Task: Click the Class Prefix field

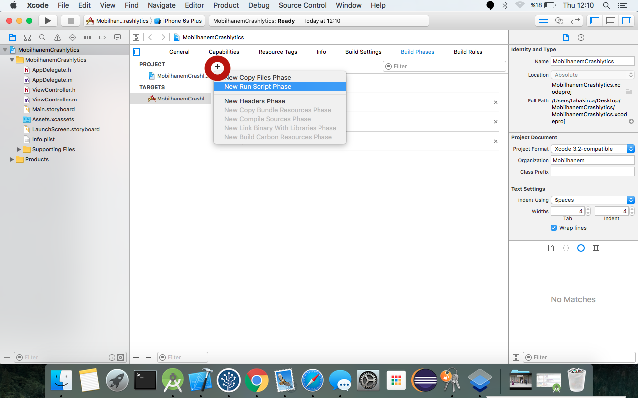Action: [x=592, y=172]
